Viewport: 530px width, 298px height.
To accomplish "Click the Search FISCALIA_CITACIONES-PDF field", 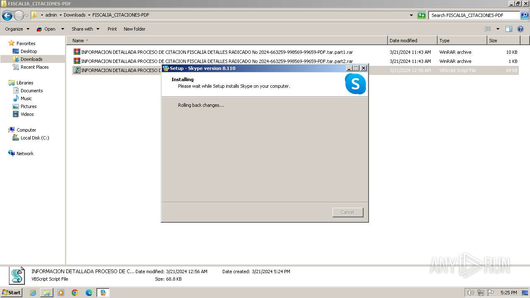I will [474, 15].
